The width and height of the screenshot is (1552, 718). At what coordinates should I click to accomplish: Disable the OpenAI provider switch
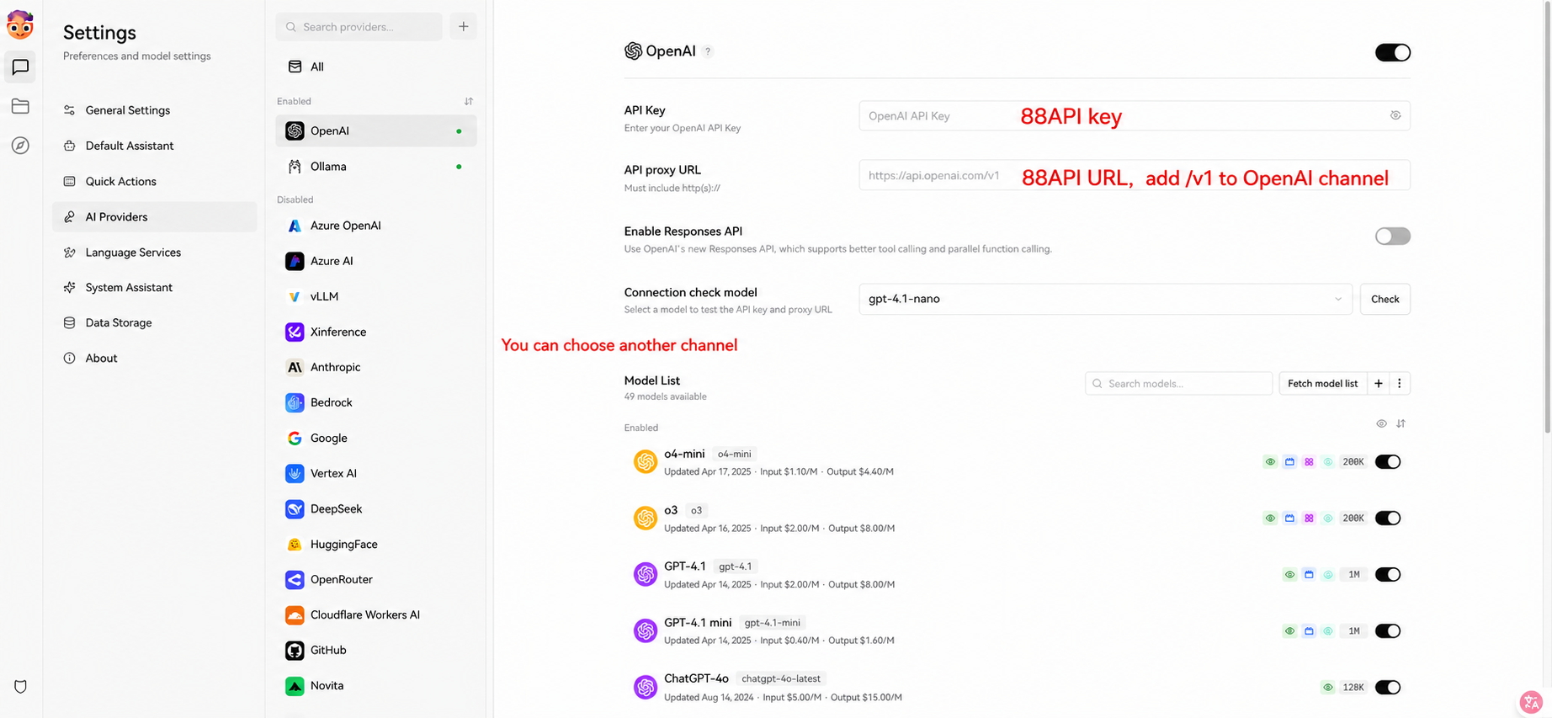1393,52
